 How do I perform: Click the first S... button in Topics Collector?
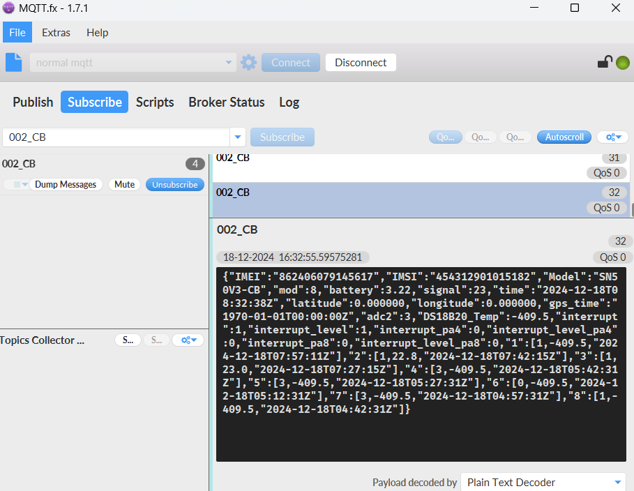(128, 340)
